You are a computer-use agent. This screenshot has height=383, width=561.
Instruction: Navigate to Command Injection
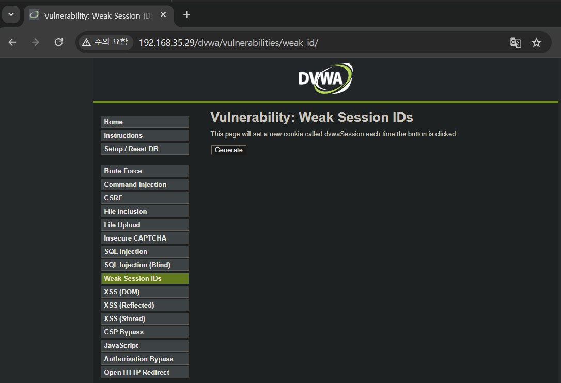tap(145, 184)
